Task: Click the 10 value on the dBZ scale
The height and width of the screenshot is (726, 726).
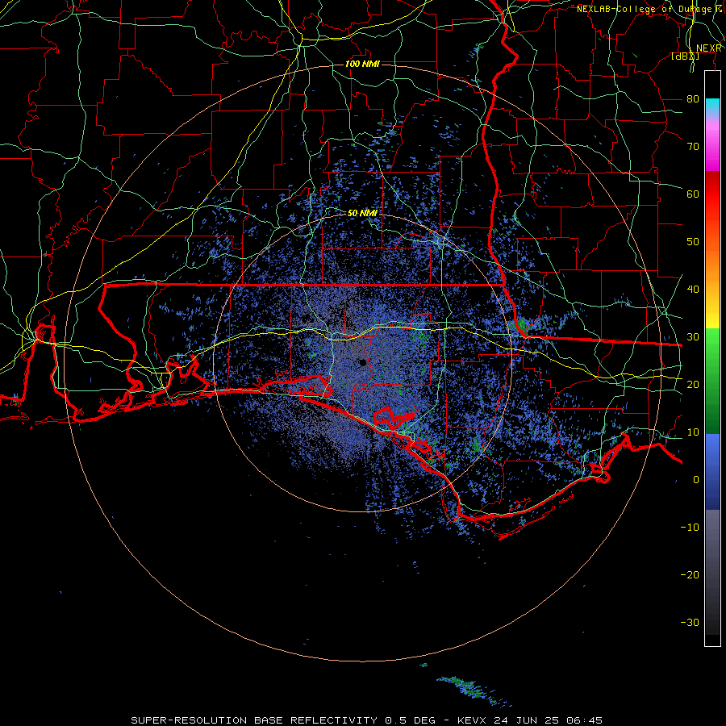Action: click(x=693, y=432)
